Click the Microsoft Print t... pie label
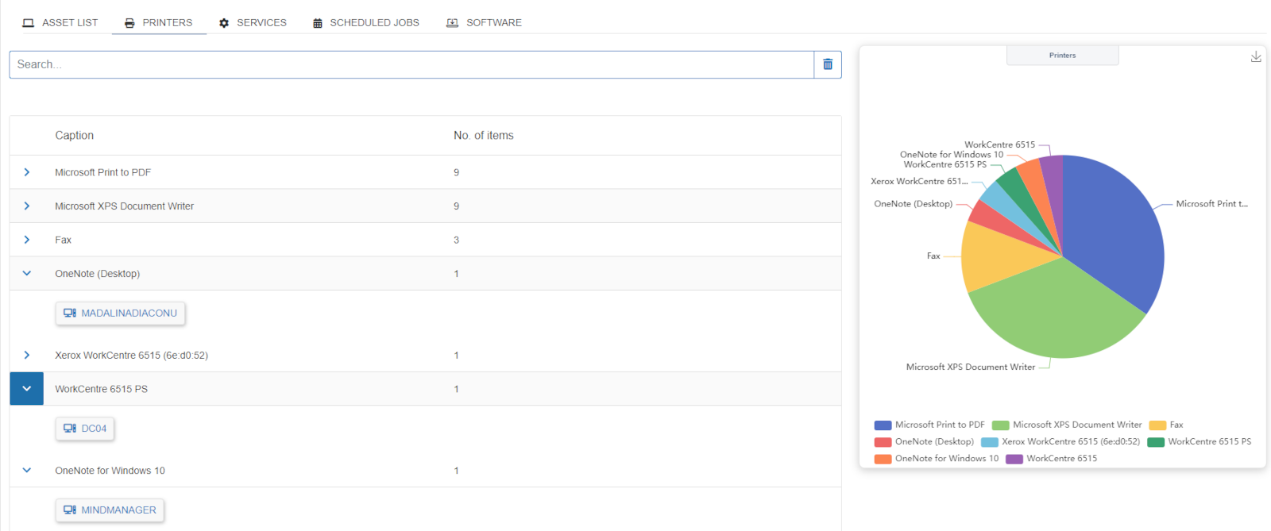This screenshot has height=531, width=1271. point(1212,204)
